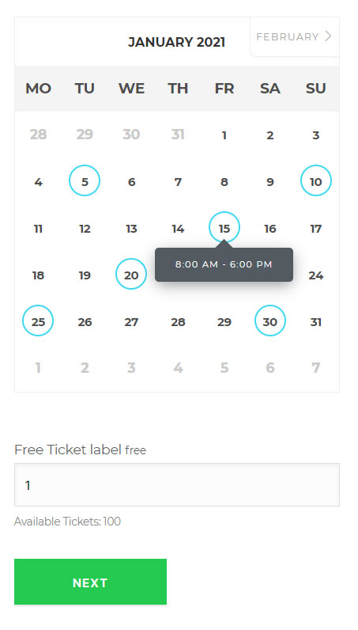Focus the Free Ticket quantity field

(x=177, y=485)
